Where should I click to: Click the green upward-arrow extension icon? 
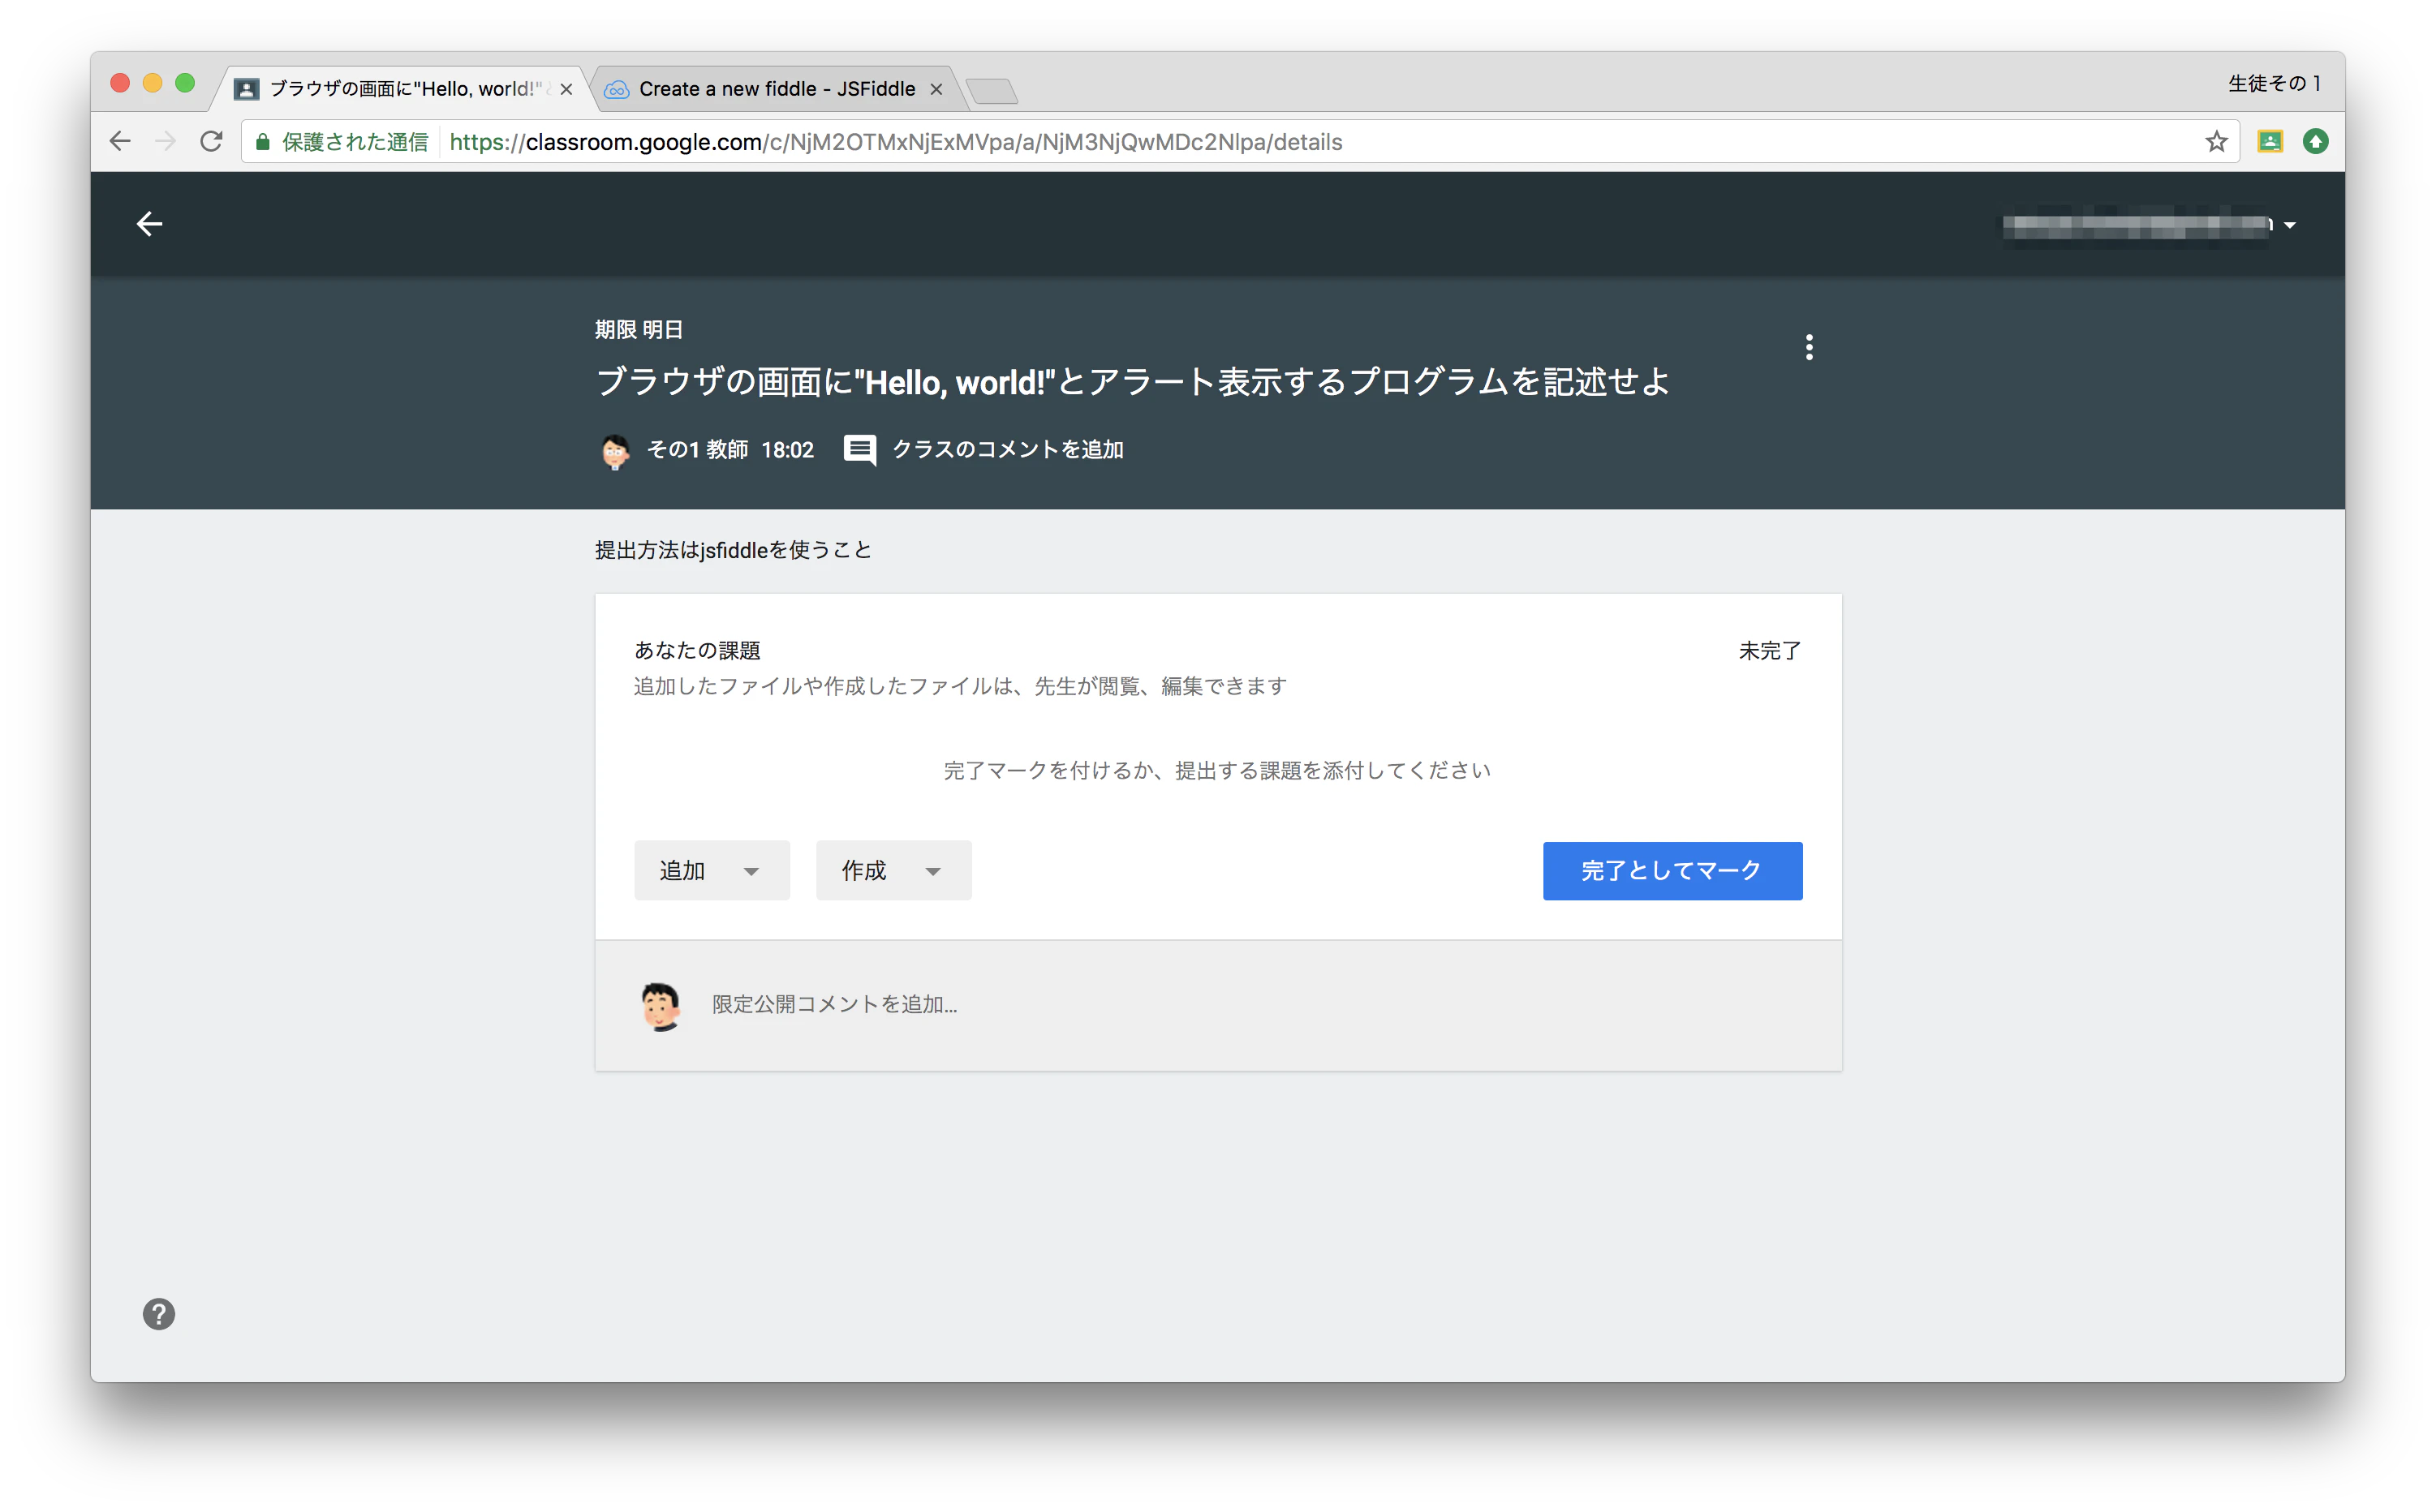click(x=2315, y=142)
